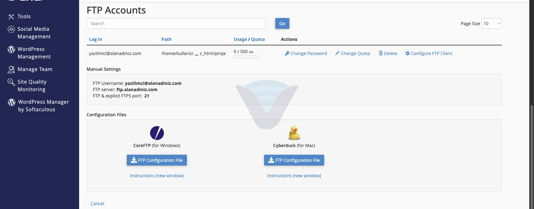Screen dimensions: 534x209
Task: Click the Change Quota pencil icon
Action: click(337, 53)
